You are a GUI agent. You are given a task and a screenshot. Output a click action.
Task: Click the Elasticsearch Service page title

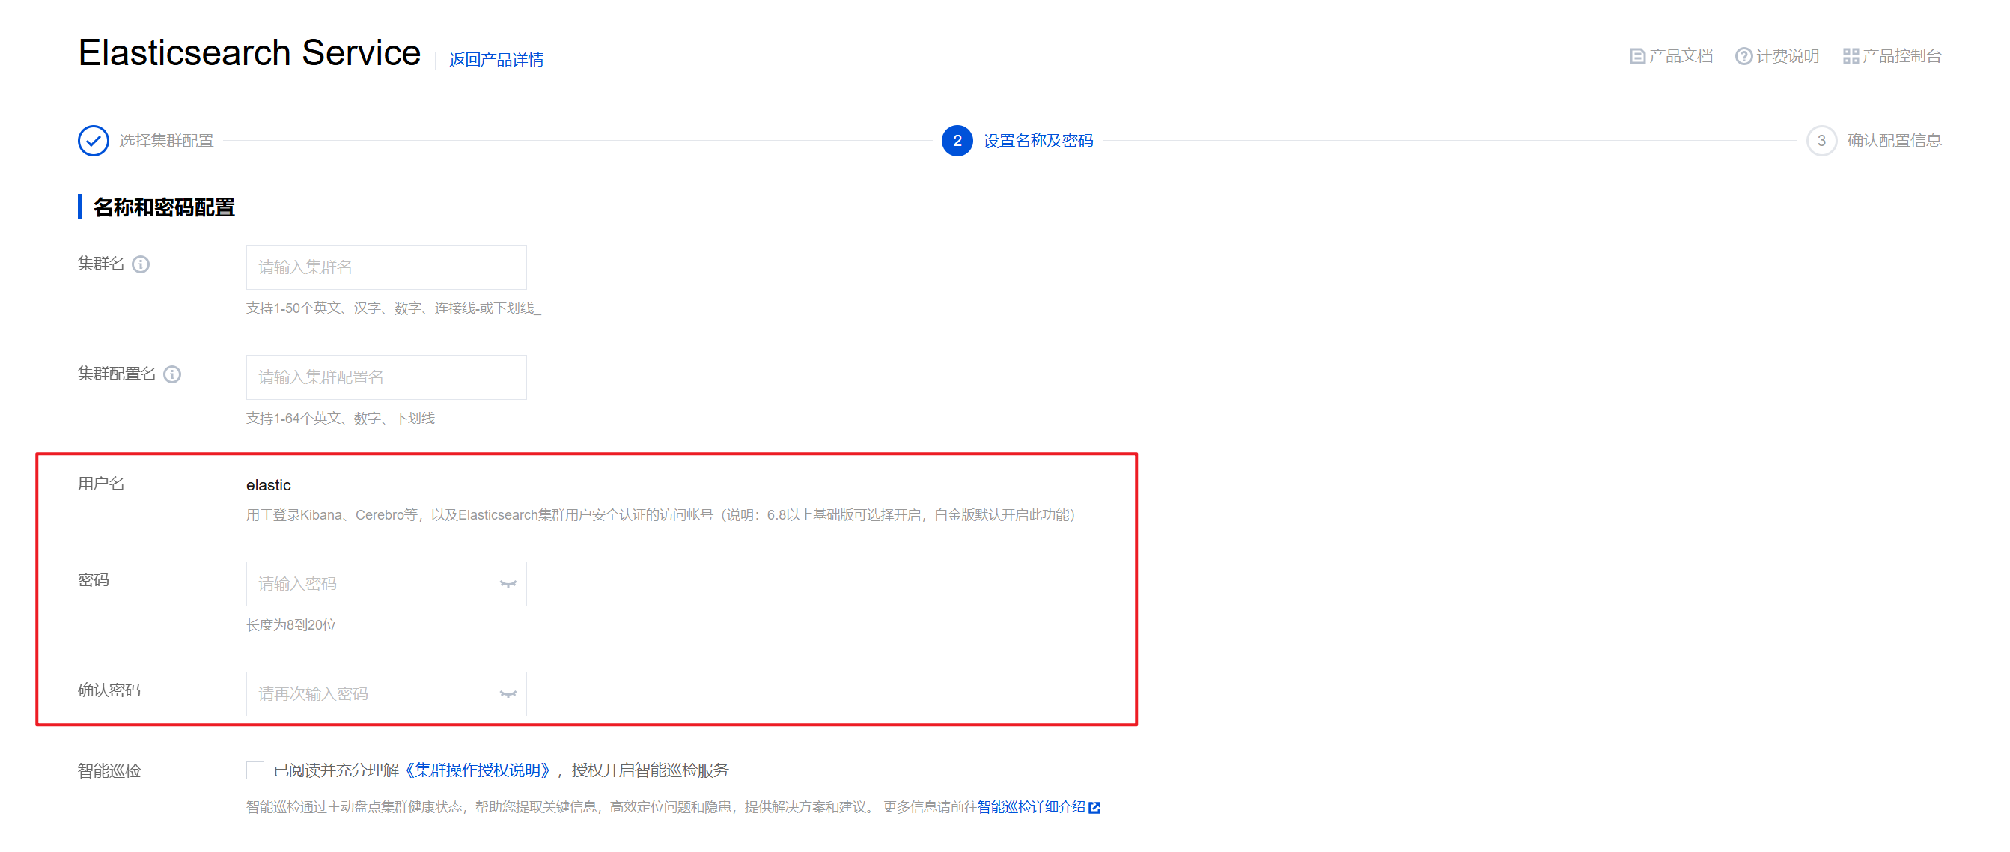coord(249,53)
